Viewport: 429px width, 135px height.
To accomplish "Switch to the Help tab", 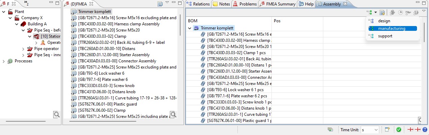I will pyautogui.click(x=306, y=4).
